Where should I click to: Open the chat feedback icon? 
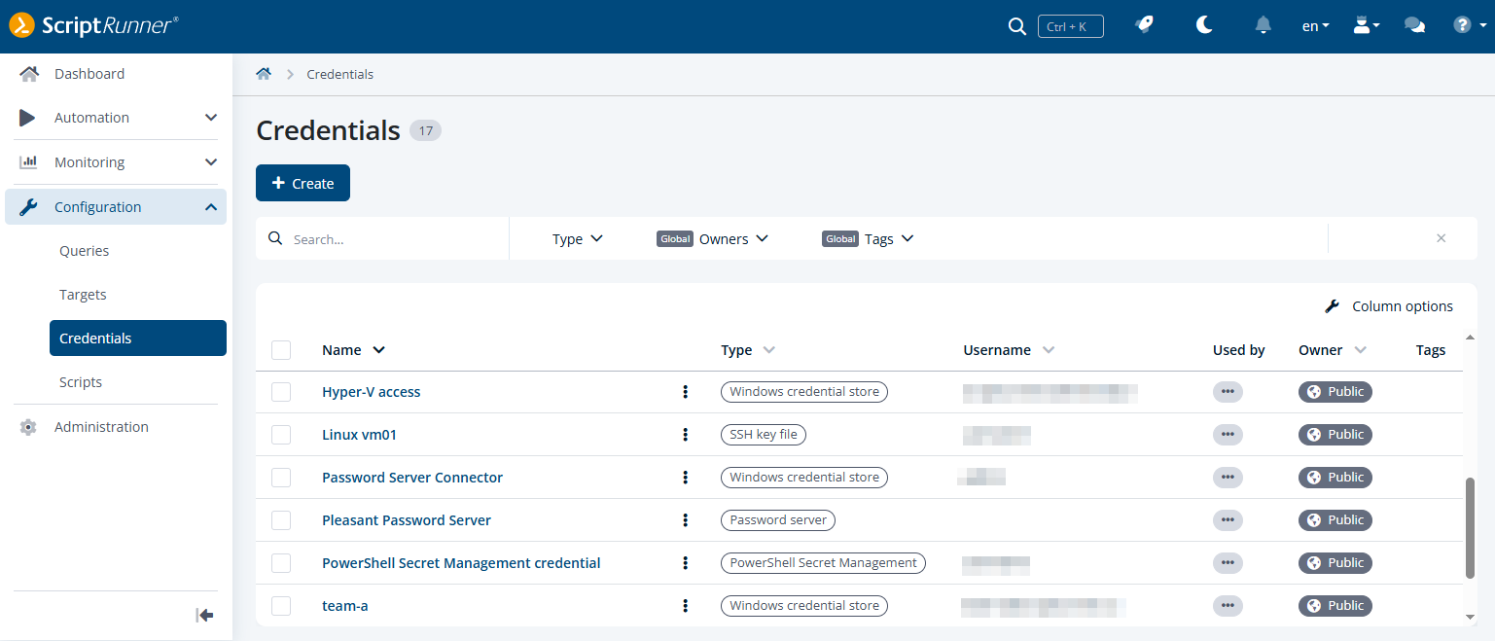coord(1415,26)
